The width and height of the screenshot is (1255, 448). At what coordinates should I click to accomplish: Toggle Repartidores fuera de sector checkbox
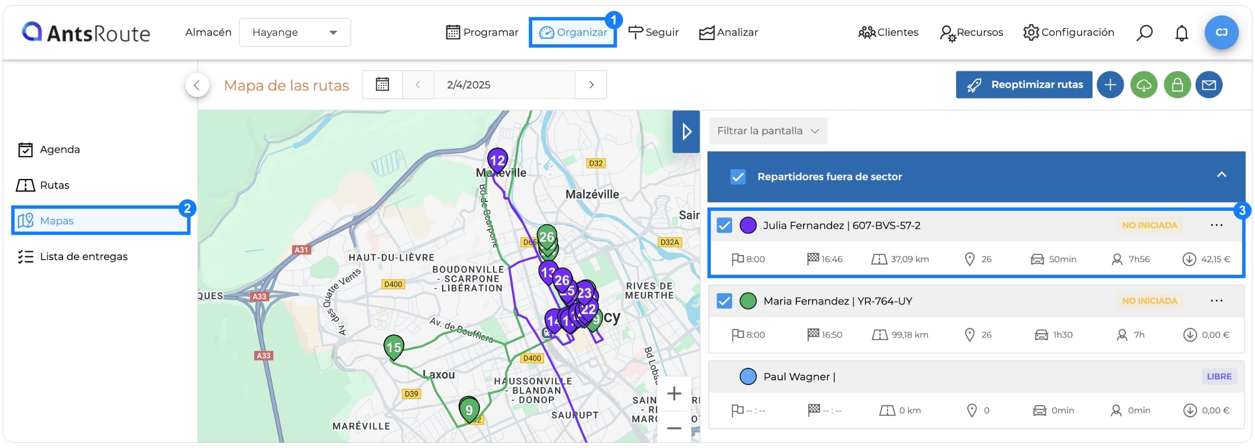click(x=738, y=177)
